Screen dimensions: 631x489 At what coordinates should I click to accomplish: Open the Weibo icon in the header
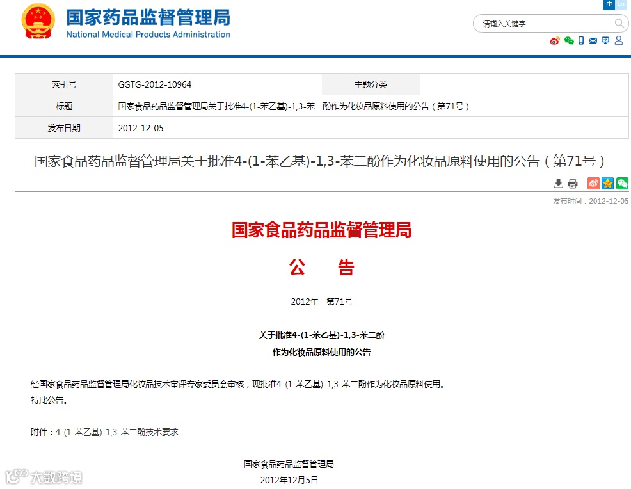(x=555, y=41)
